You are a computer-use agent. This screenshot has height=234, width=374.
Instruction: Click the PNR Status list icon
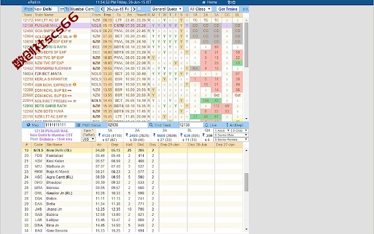[x=78, y=125]
